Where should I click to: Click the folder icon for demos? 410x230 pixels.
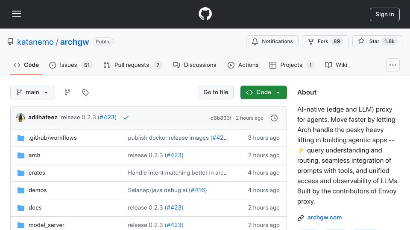pyautogui.click(x=21, y=190)
